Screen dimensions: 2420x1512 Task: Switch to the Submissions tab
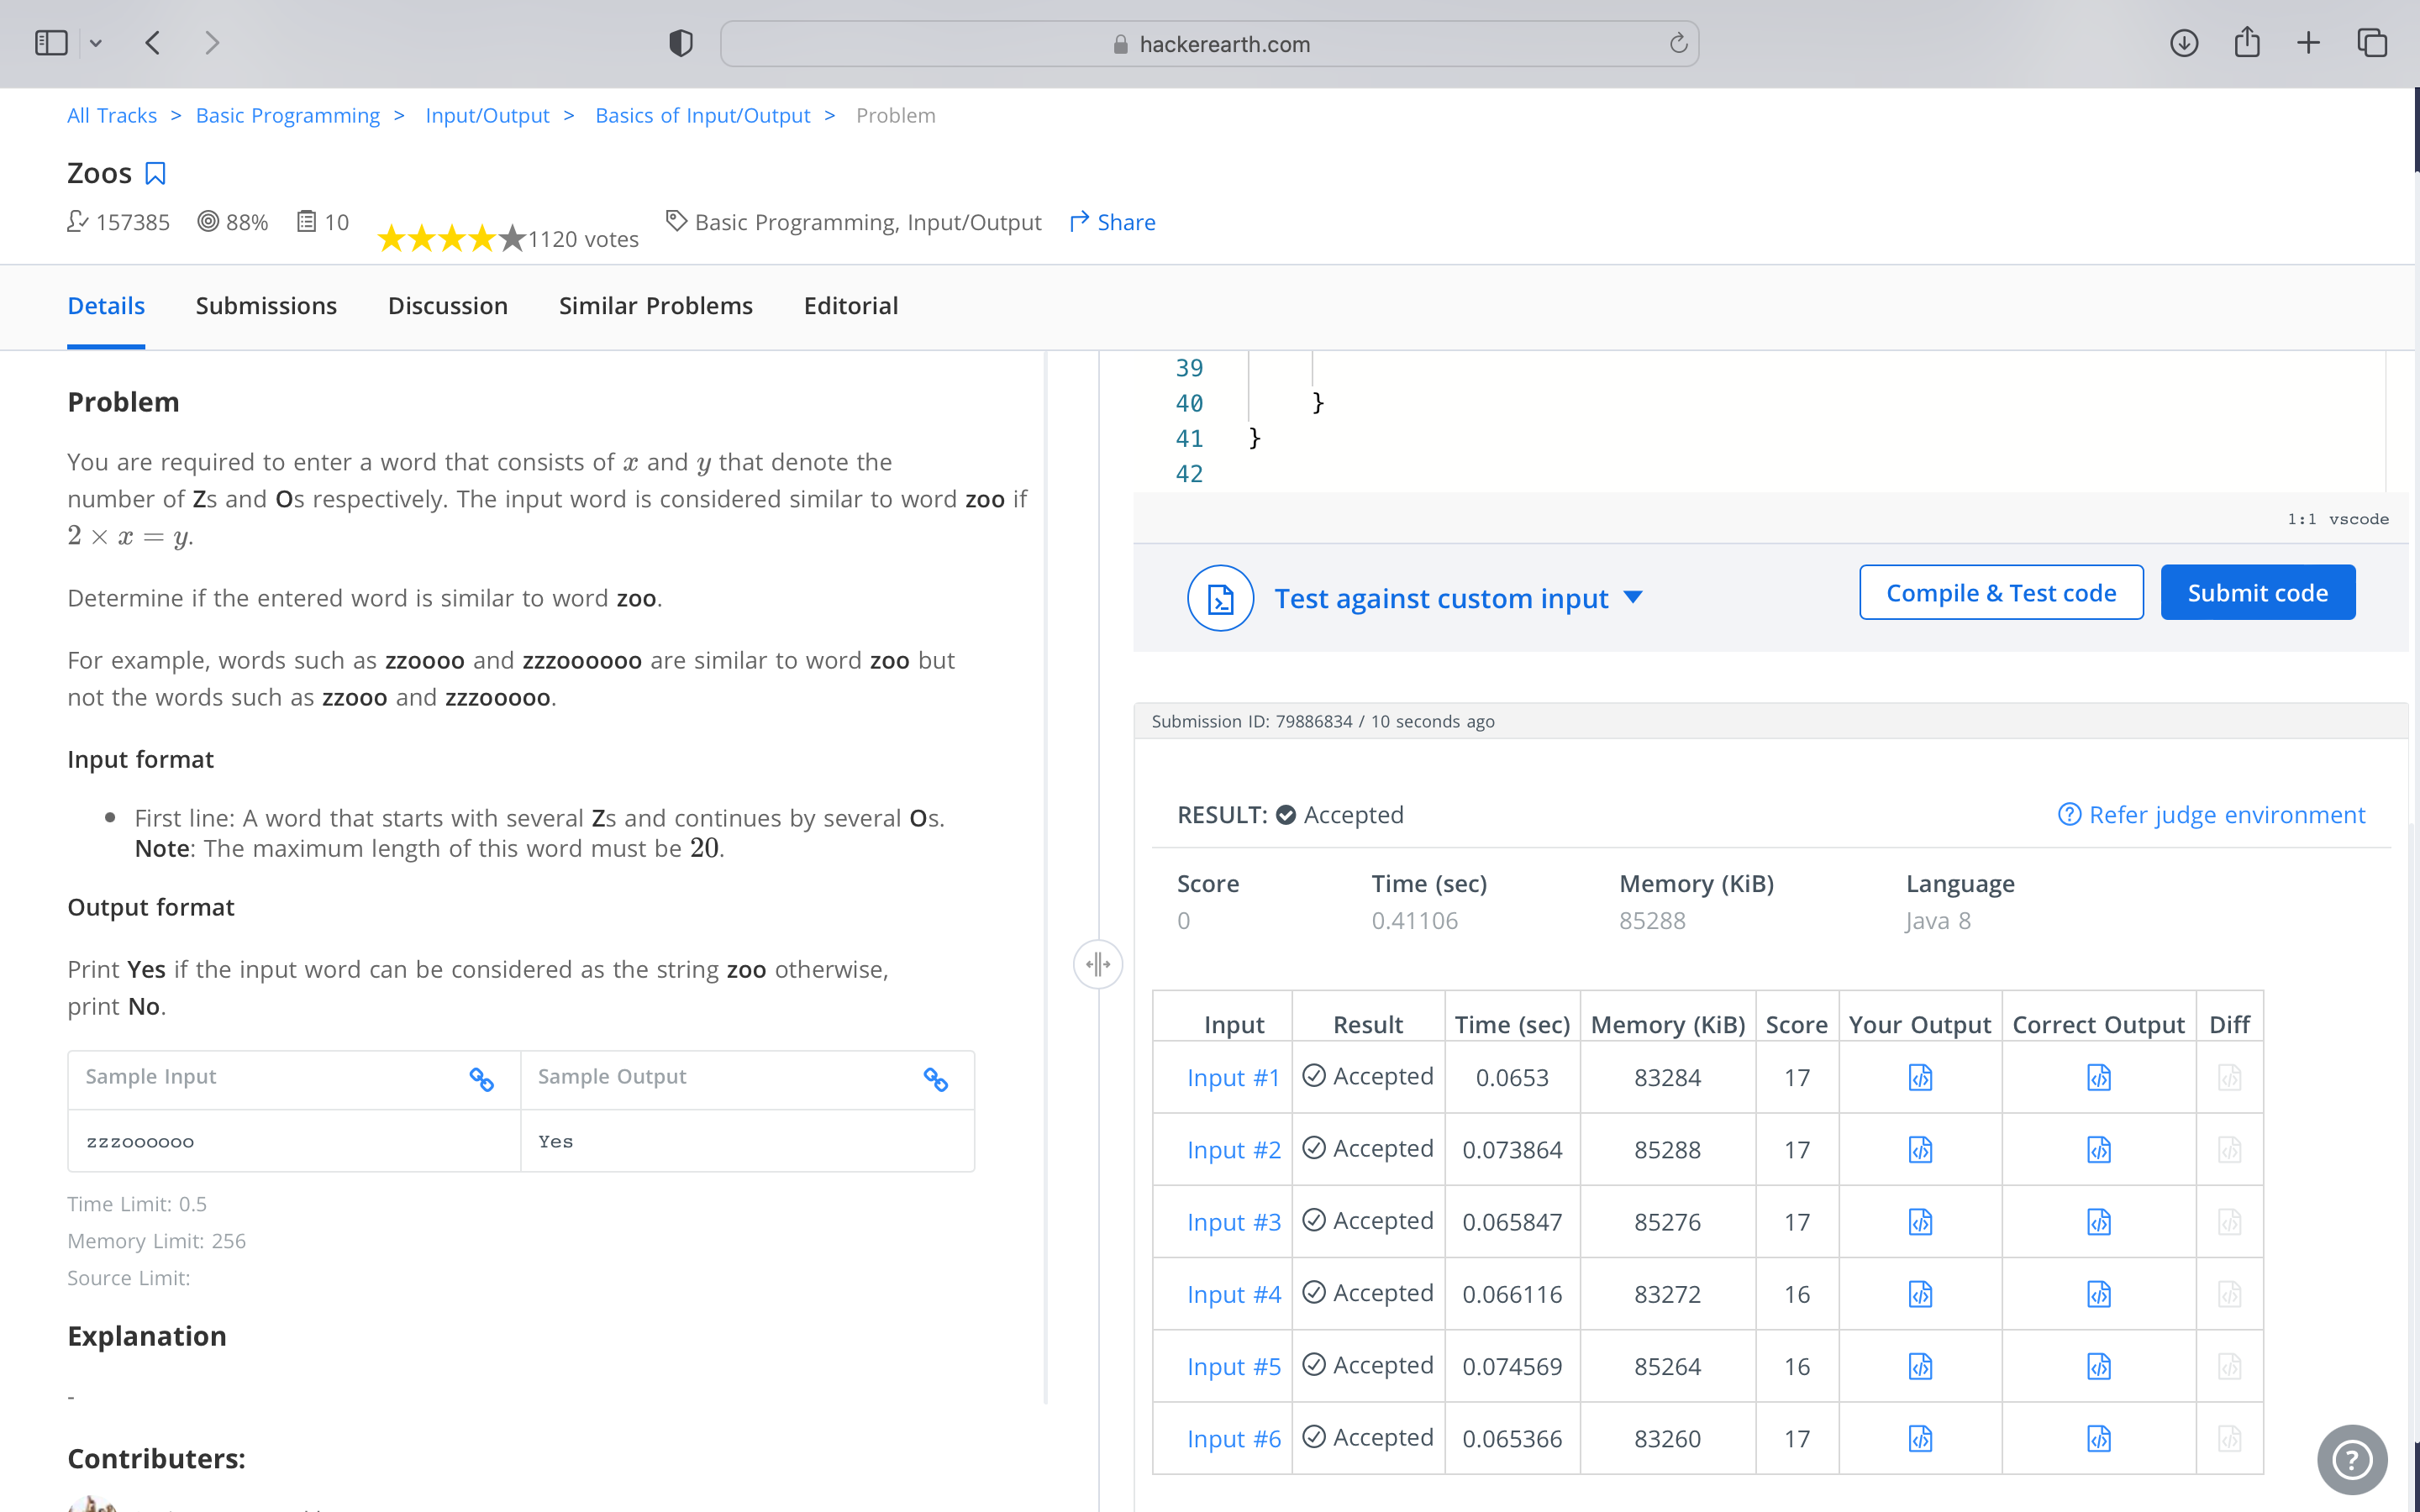266,306
